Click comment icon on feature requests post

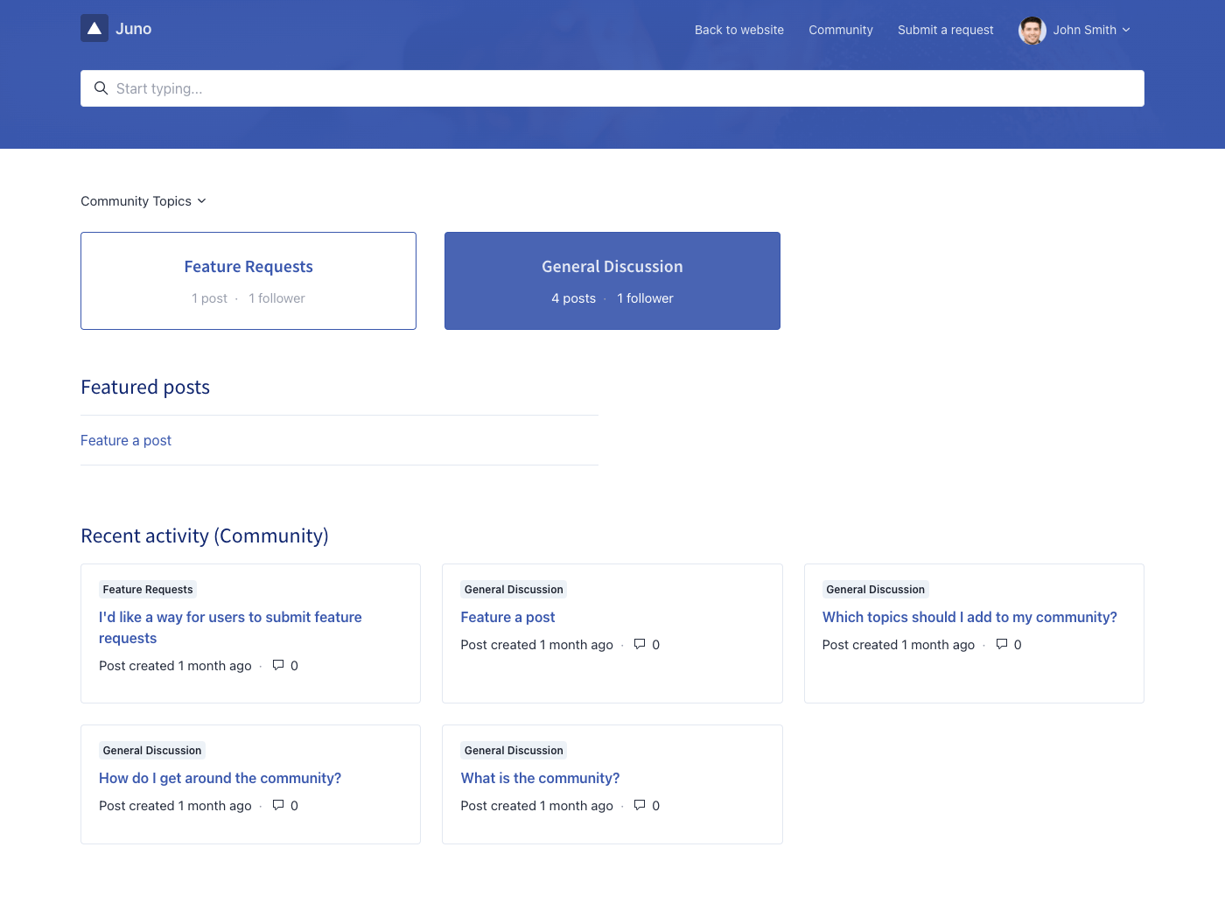coord(278,665)
